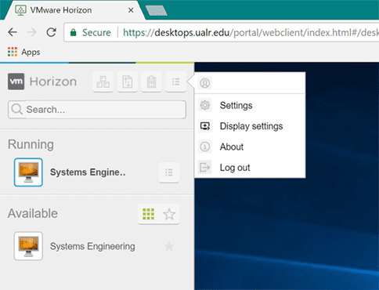
Task: Open a new browser tab
Action: tap(156, 11)
